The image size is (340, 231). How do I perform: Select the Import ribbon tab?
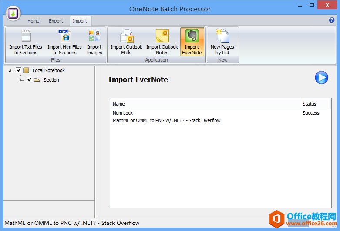80,21
